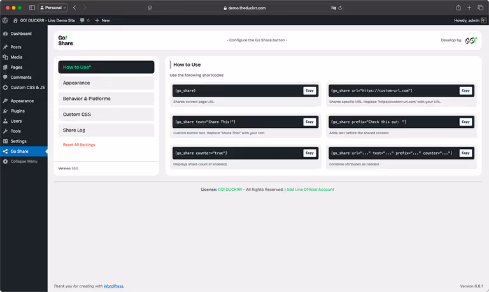Viewport: 489px width, 292px height.
Task: Open the Dashboard sidebar icon
Action: point(6,34)
